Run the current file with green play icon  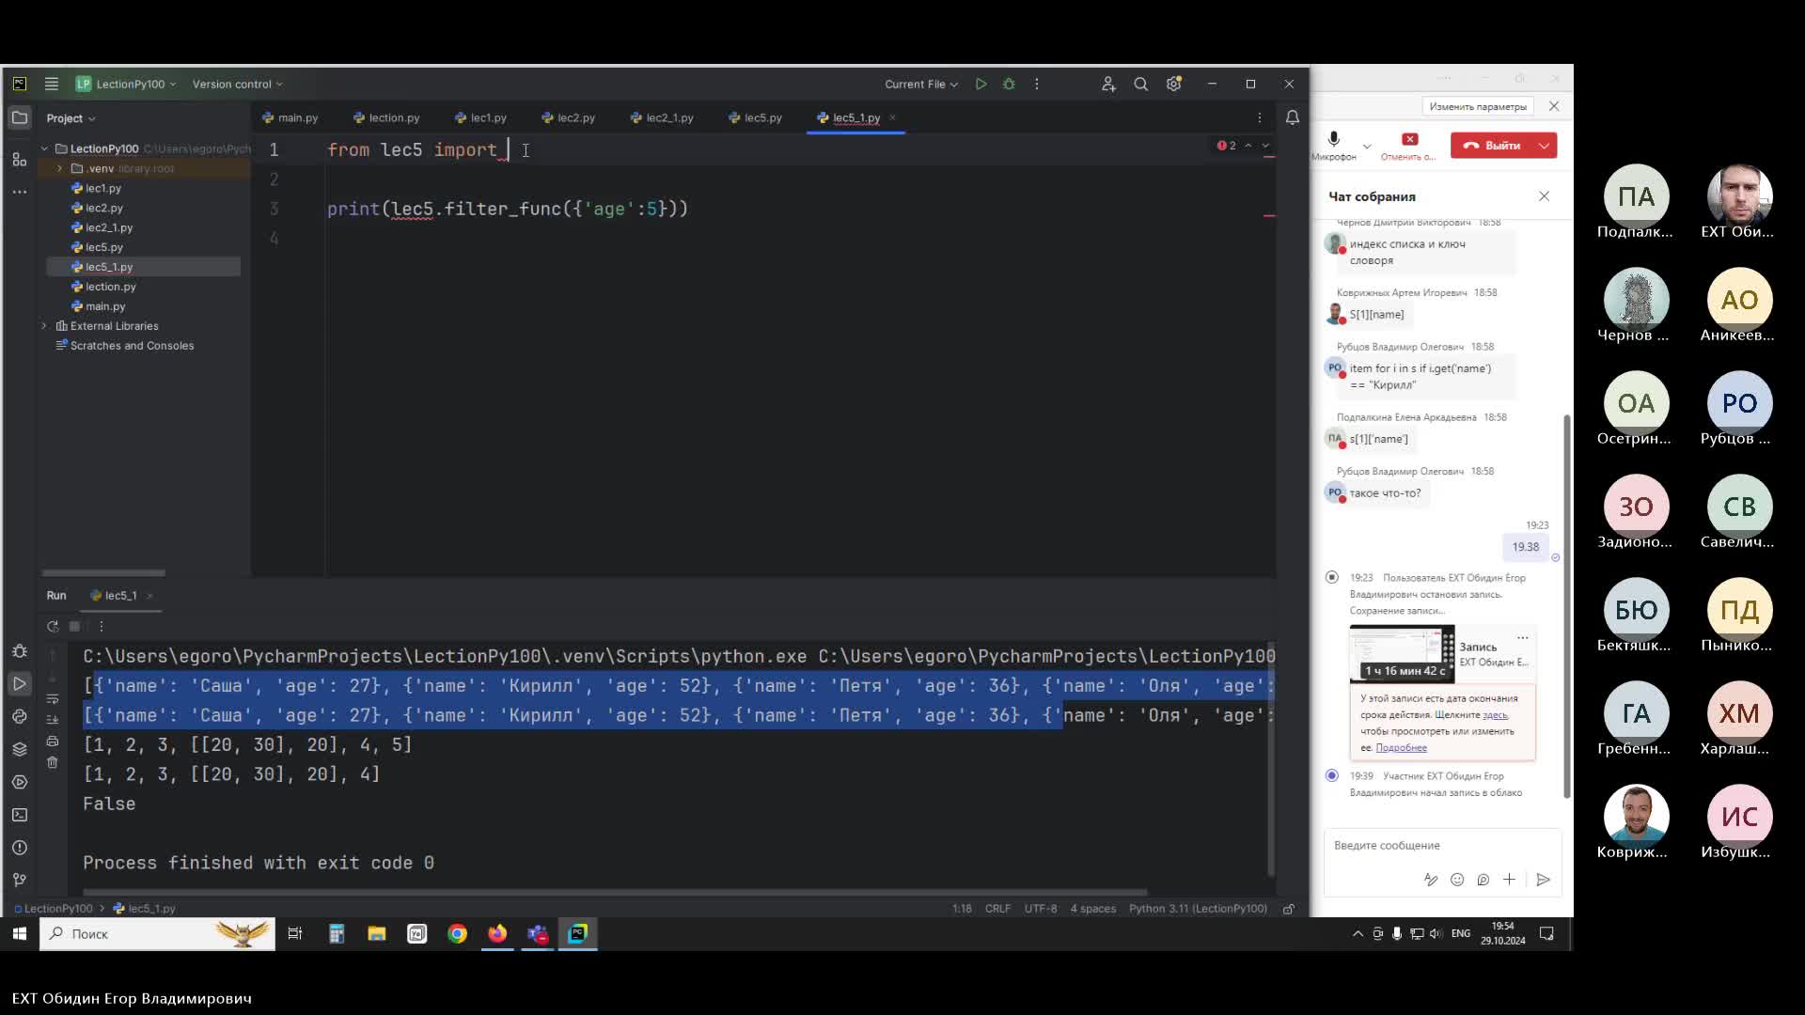coord(981,84)
